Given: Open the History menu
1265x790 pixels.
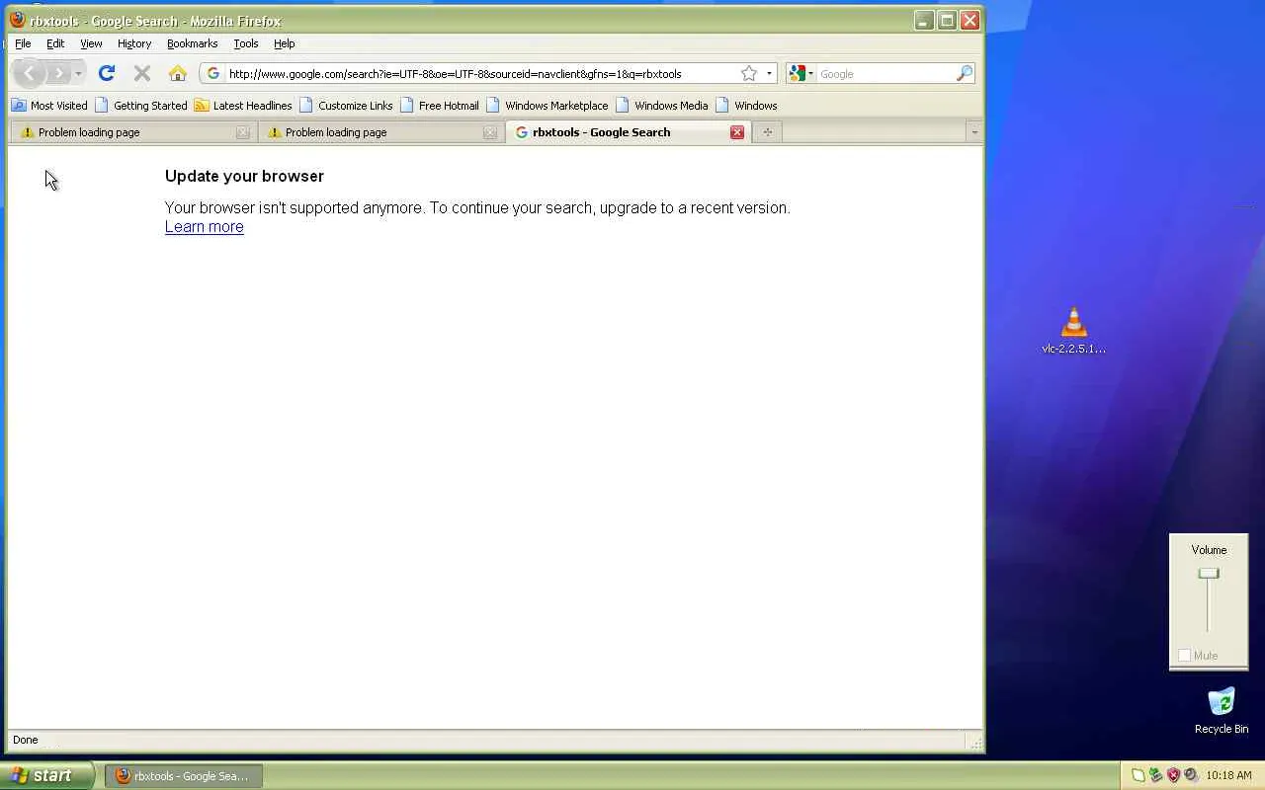Looking at the screenshot, I should click(134, 43).
